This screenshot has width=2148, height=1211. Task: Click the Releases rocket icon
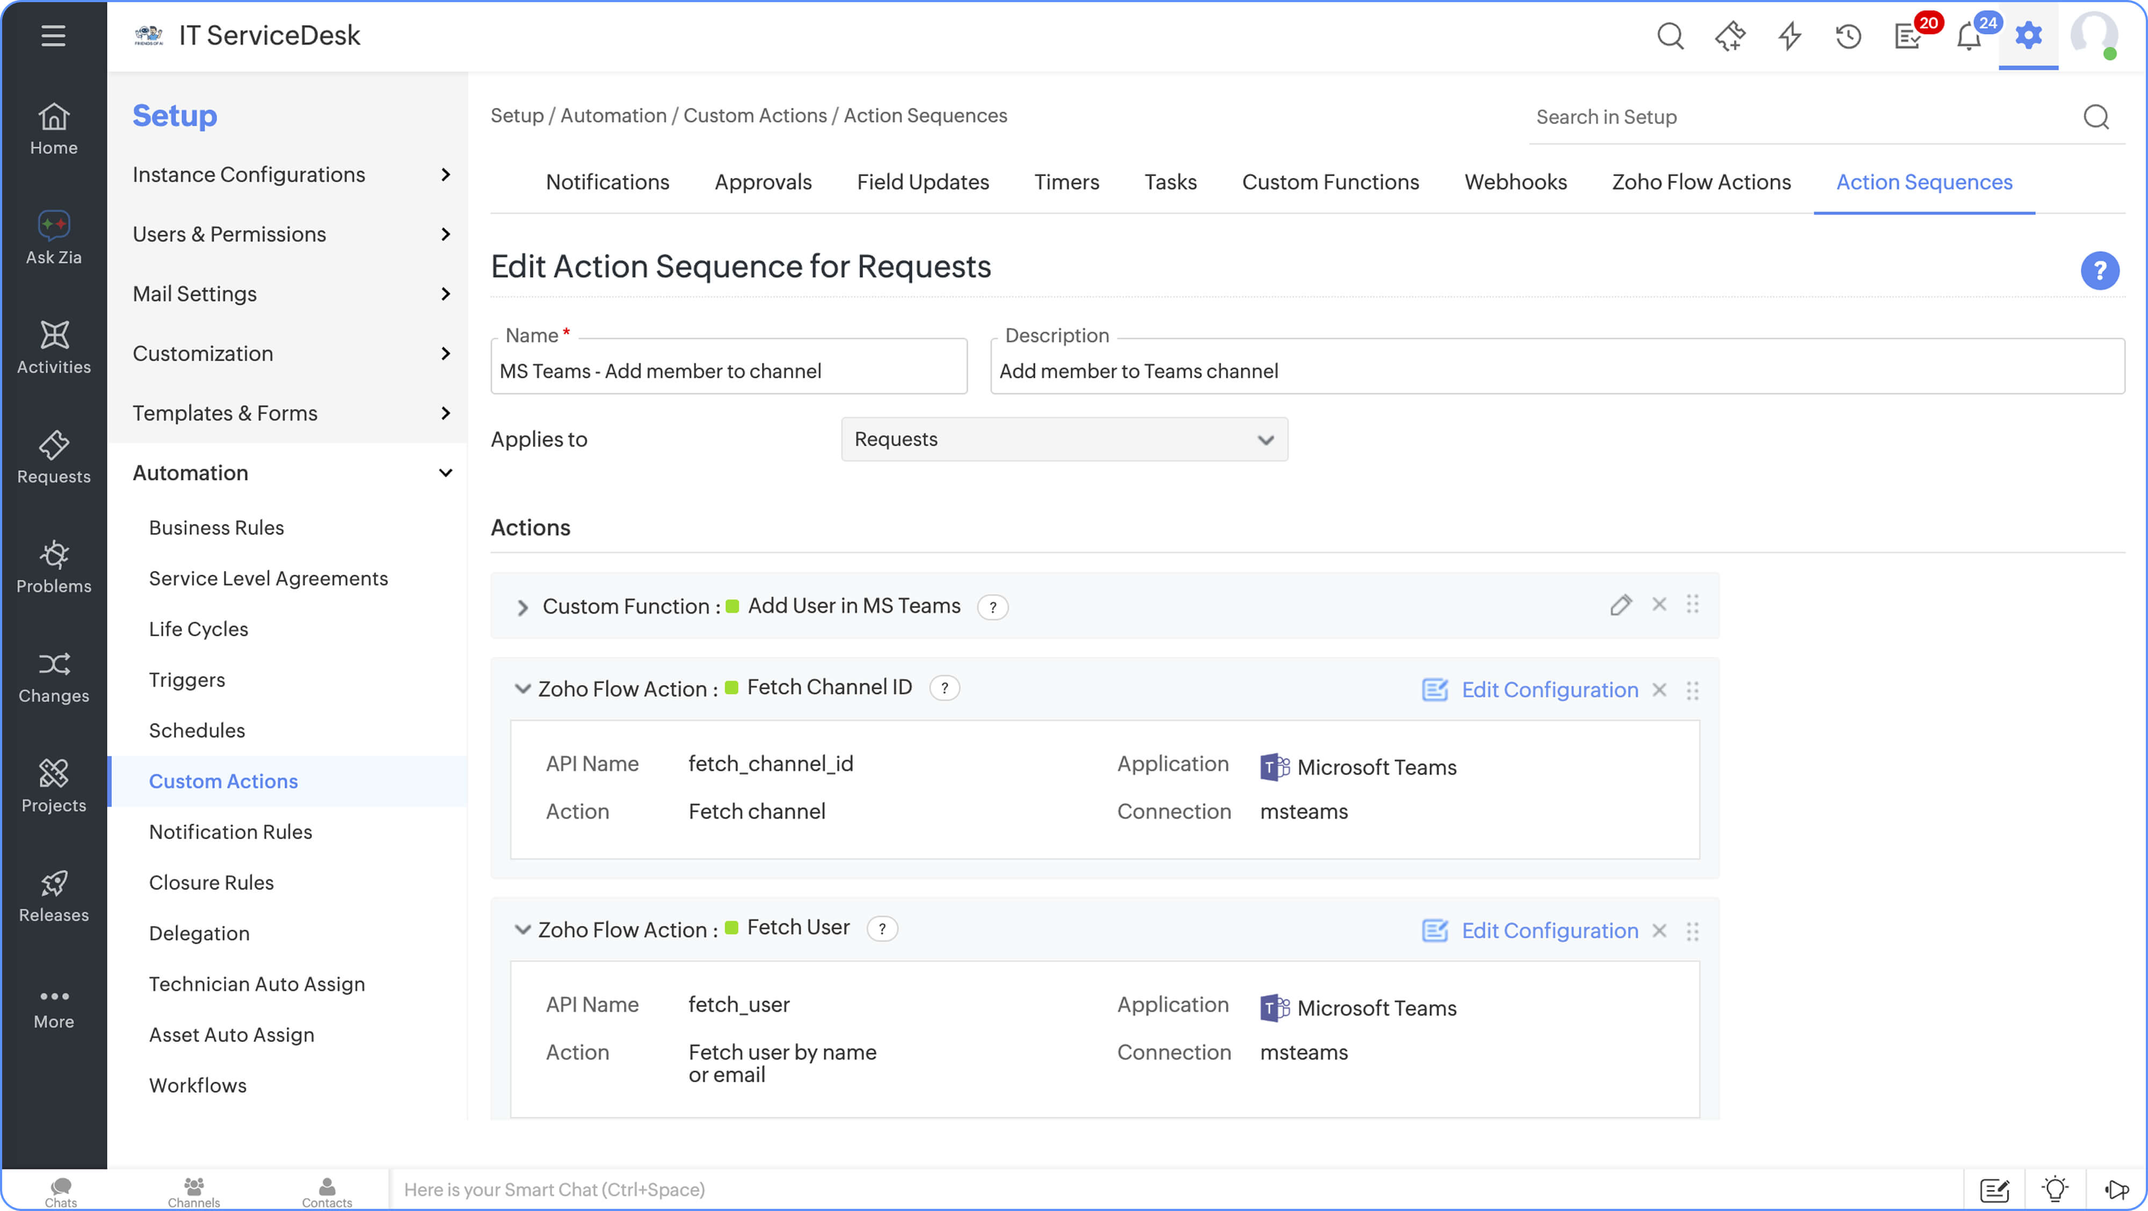[x=53, y=895]
